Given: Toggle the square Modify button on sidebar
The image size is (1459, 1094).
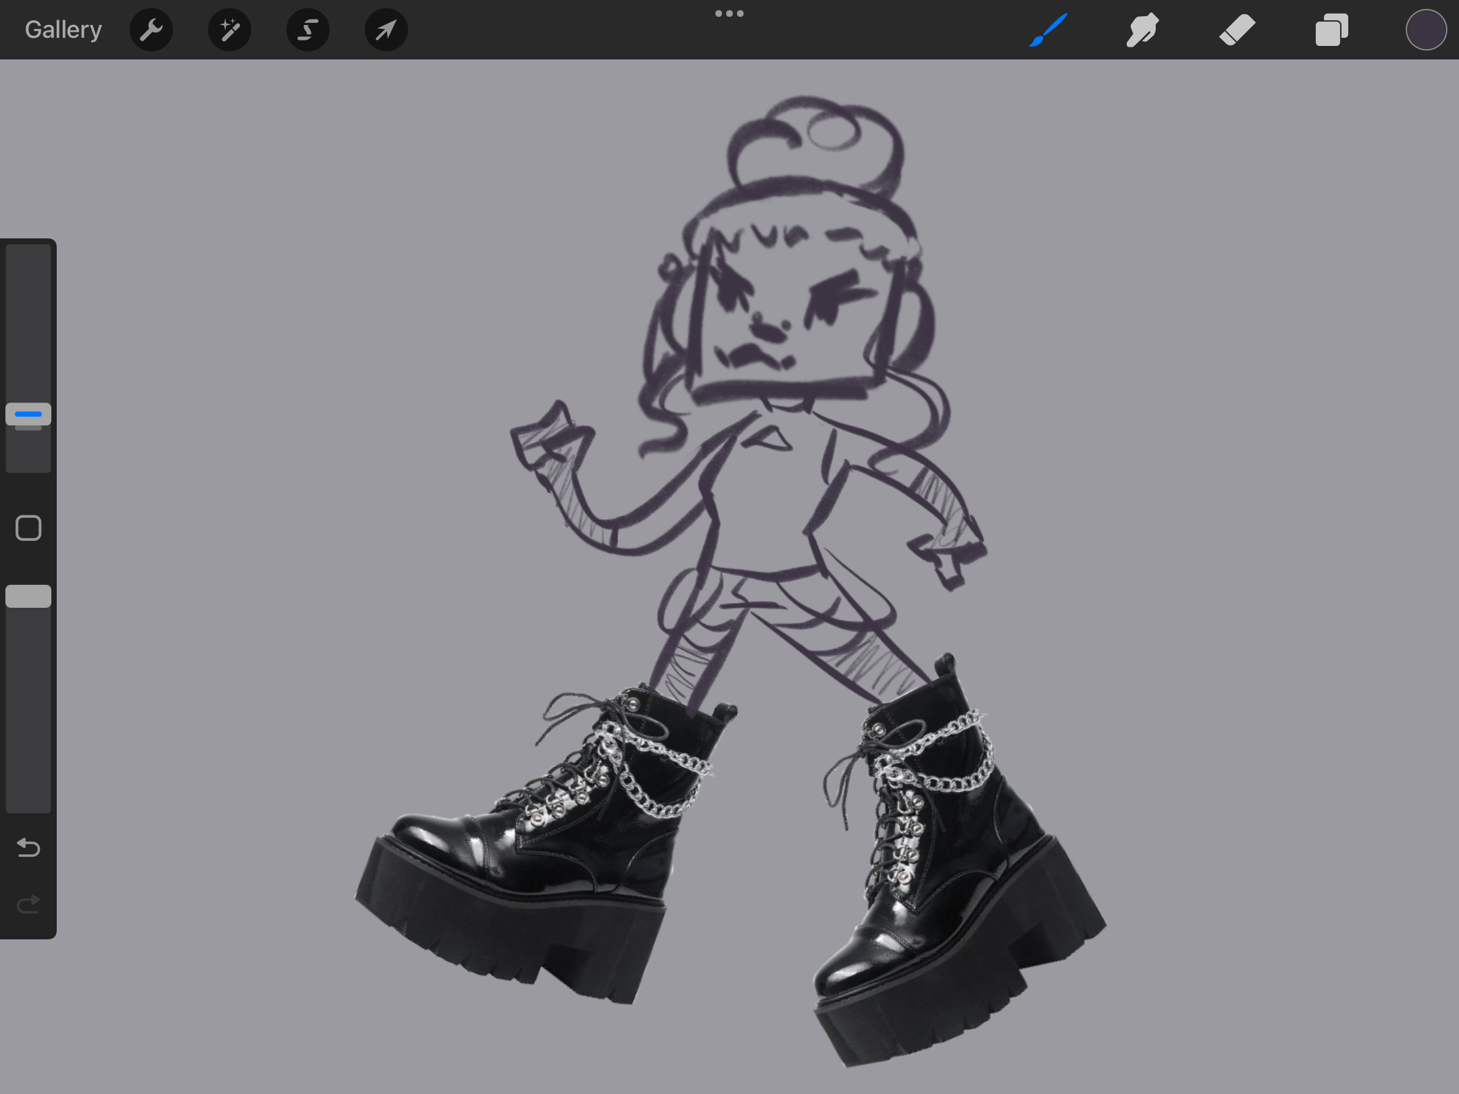Looking at the screenshot, I should (28, 528).
